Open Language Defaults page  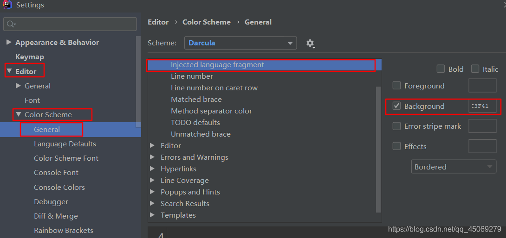coord(65,144)
